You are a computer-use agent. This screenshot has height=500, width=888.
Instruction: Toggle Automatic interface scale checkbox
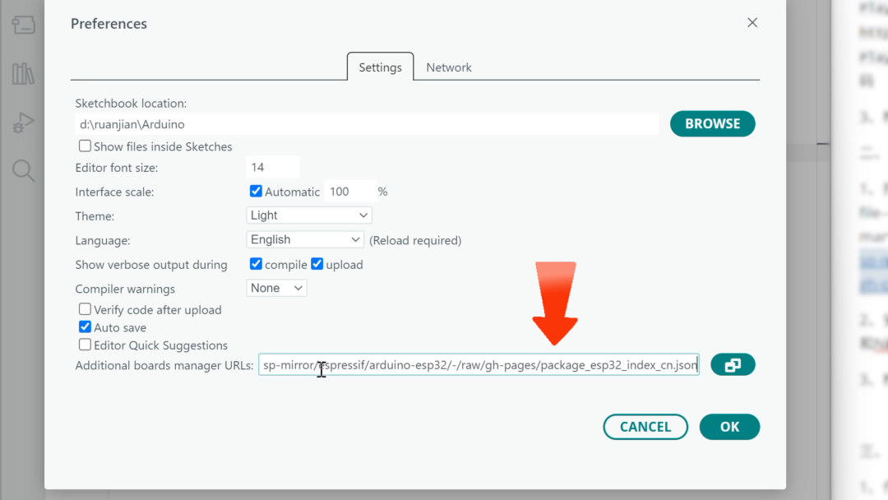click(256, 192)
